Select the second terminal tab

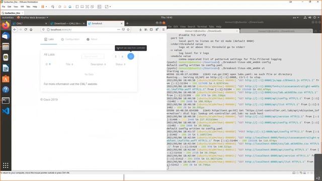pos(276,31)
